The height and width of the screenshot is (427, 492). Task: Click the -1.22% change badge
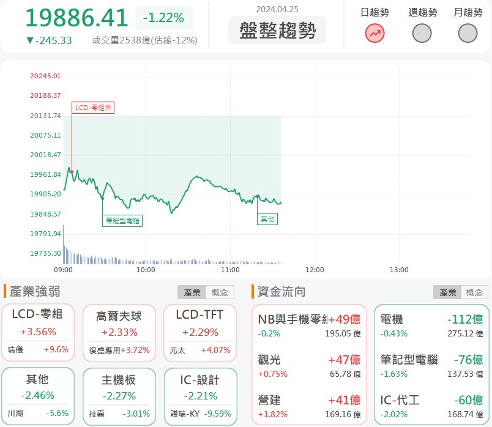(x=164, y=18)
